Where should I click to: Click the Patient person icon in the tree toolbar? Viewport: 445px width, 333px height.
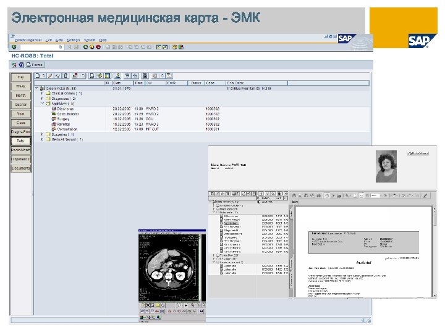117,76
